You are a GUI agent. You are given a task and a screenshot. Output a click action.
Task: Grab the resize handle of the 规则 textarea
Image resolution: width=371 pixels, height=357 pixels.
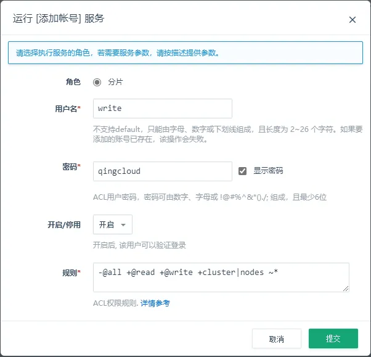pos(346,289)
